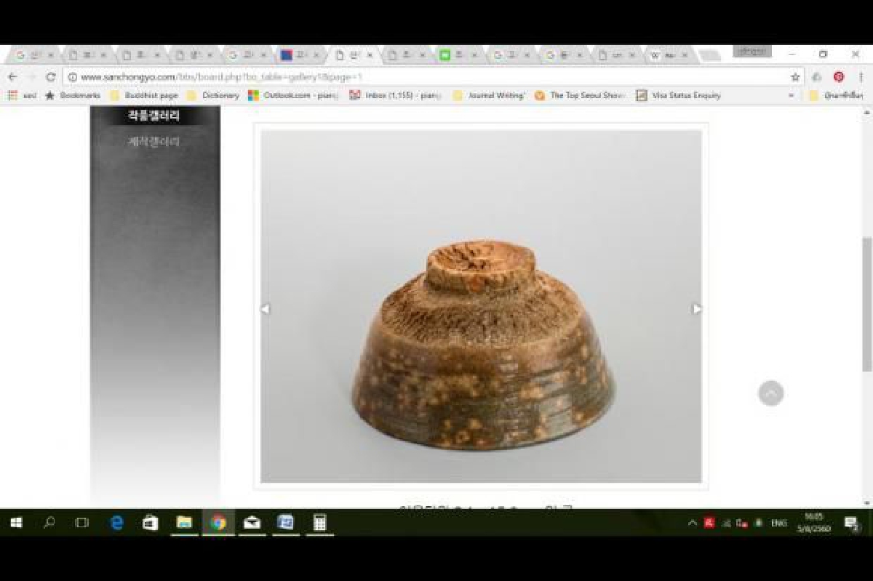Open File Explorer from the taskbar
The image size is (873, 581).
pos(184,522)
